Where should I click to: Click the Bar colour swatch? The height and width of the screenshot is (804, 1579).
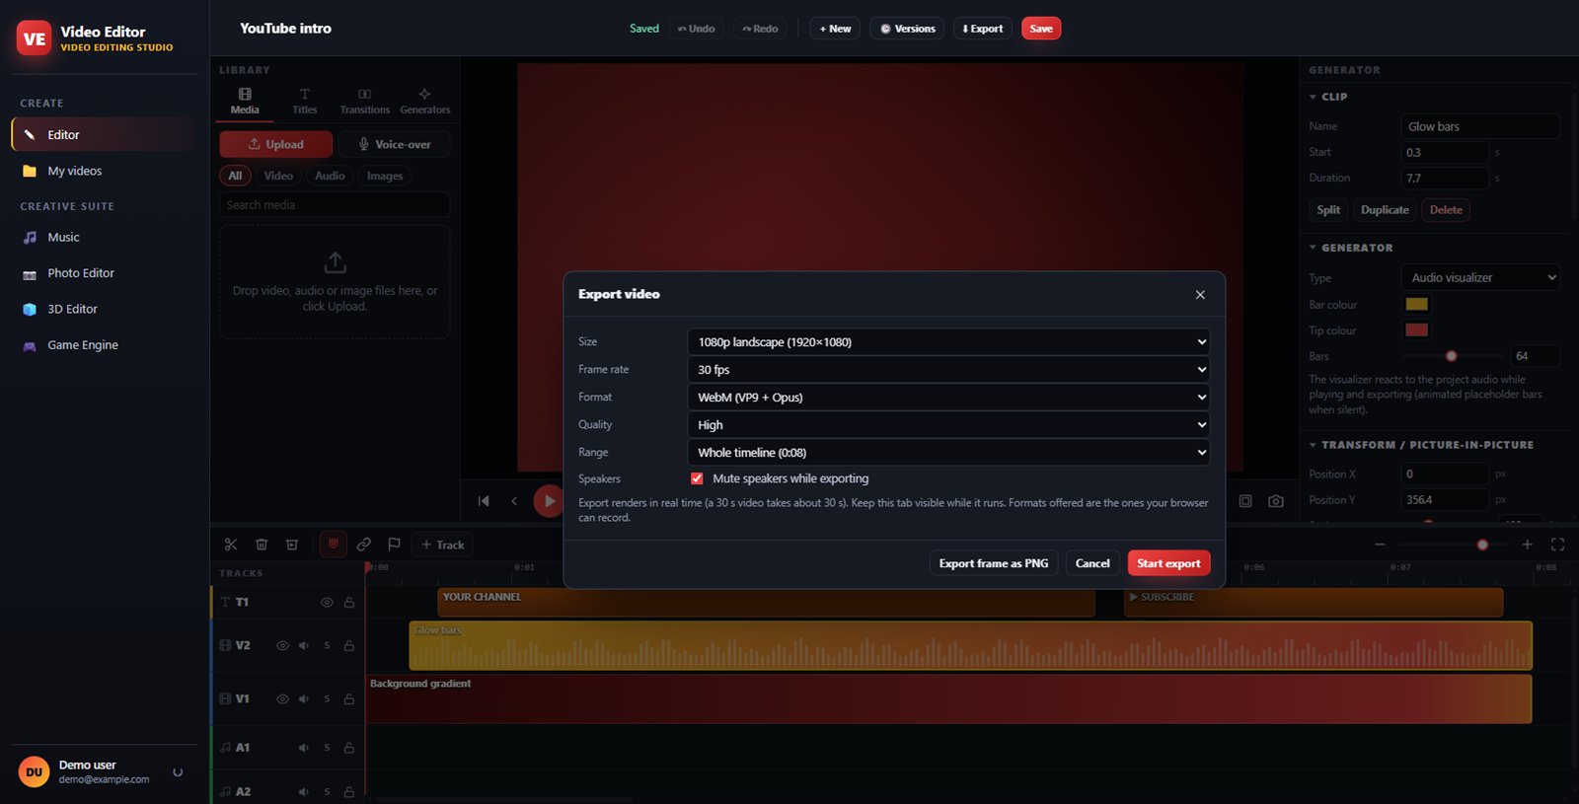[1416, 304]
